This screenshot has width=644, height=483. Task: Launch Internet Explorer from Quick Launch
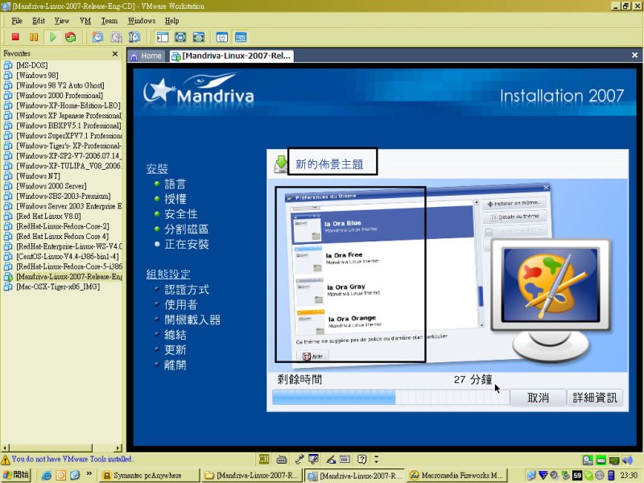tap(47, 475)
